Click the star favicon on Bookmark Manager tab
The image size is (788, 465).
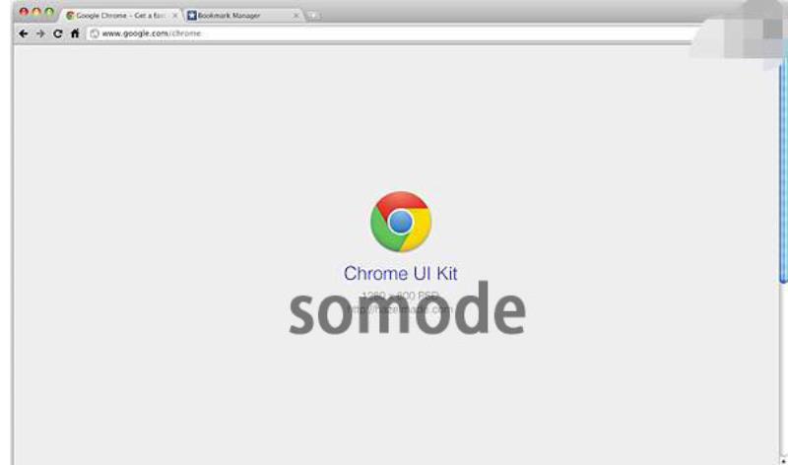(x=191, y=16)
